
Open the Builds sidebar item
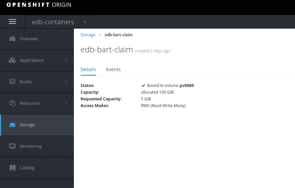click(37, 82)
